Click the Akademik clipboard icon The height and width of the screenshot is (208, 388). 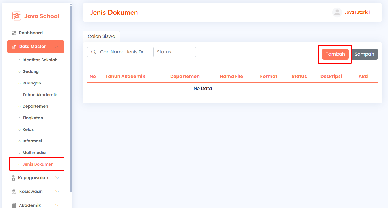coord(14,205)
